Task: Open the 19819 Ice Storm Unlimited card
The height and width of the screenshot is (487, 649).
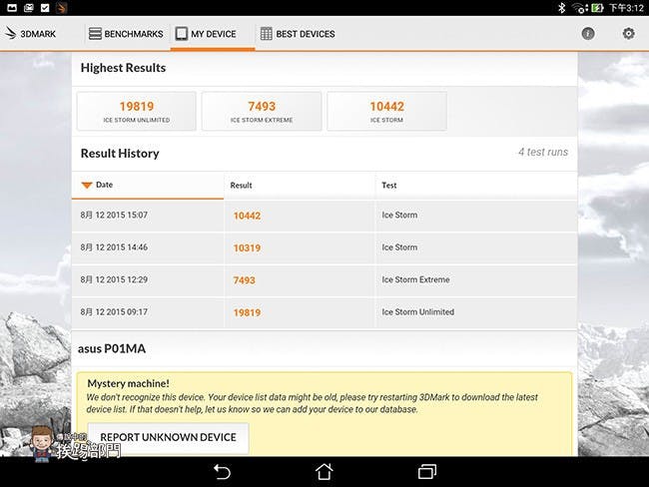Action: click(x=136, y=111)
